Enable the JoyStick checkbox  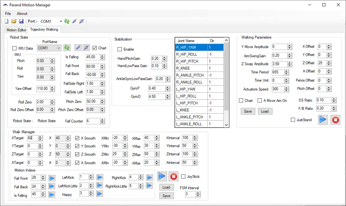183,177
